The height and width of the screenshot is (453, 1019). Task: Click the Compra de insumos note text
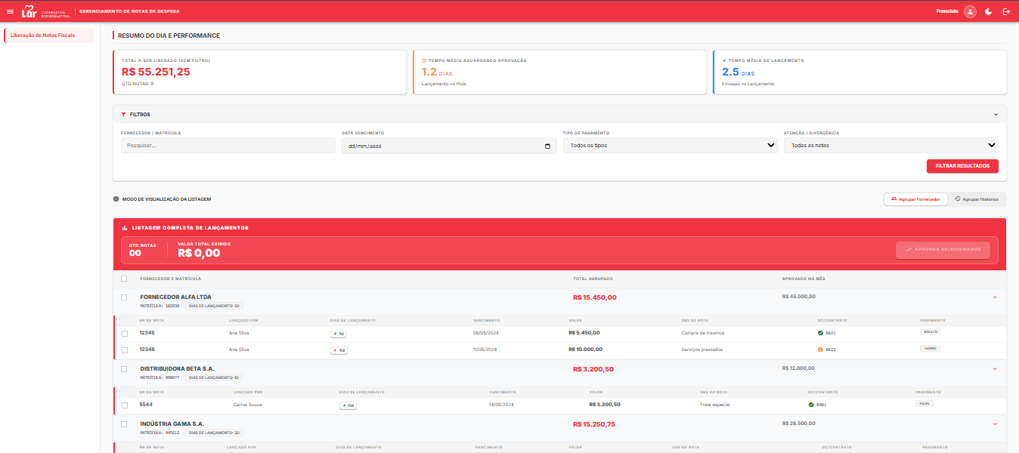pyautogui.click(x=702, y=333)
